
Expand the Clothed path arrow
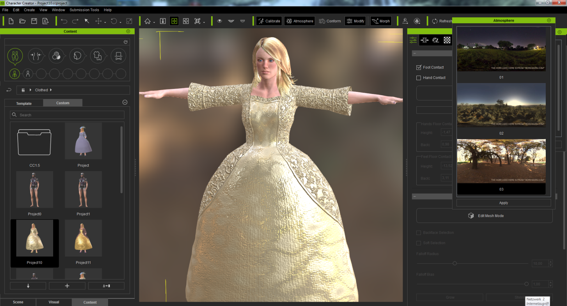pyautogui.click(x=51, y=90)
